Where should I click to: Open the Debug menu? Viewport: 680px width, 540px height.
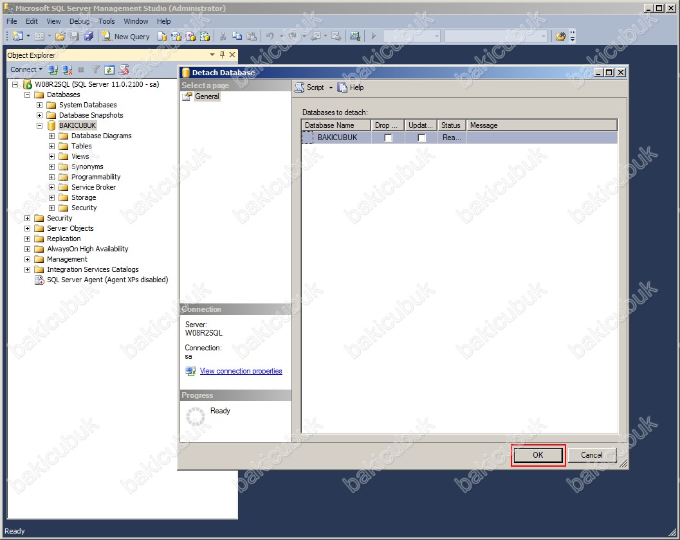coord(79,21)
